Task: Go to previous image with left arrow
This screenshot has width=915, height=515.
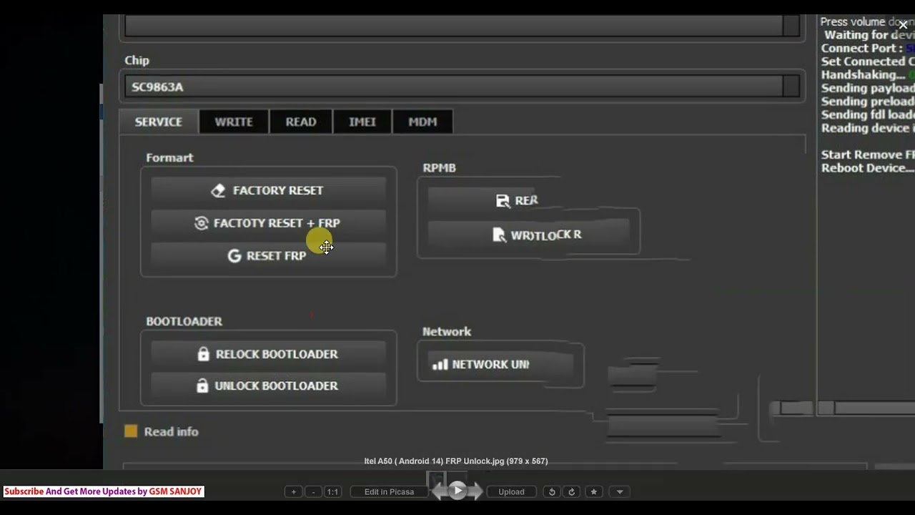Action: click(x=440, y=491)
